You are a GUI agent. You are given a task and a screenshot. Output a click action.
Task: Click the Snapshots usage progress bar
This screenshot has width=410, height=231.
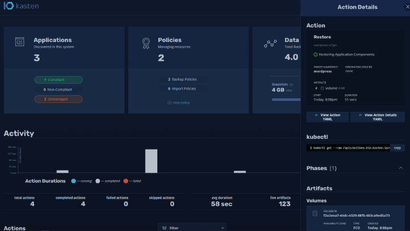[286, 99]
